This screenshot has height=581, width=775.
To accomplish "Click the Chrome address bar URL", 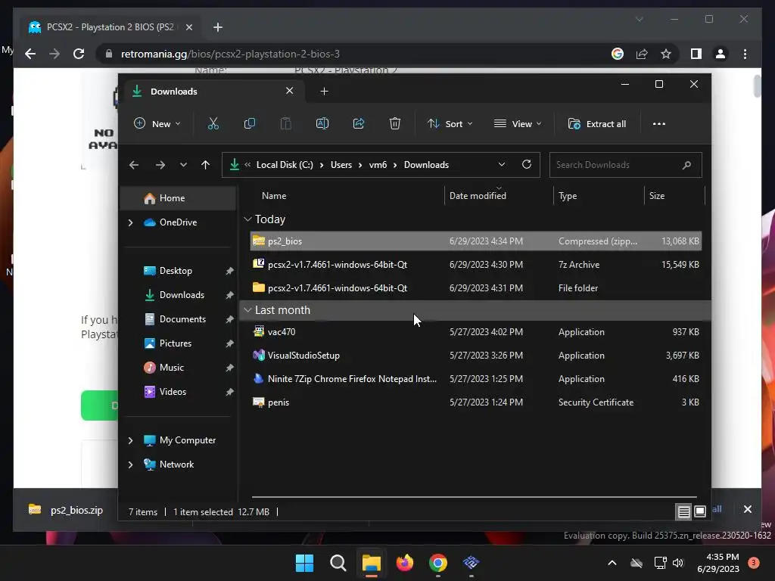I will pos(230,54).
